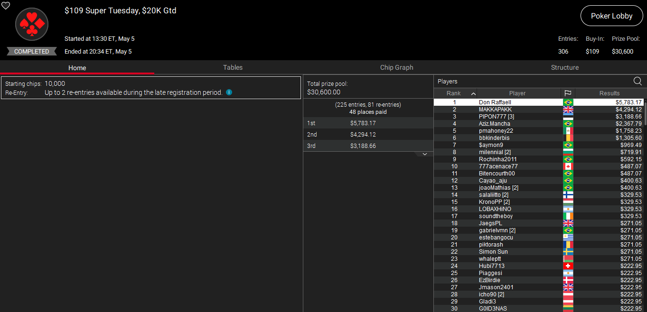Click the 1st place prize $5,783.17 row
Screen dimensions: 647x312
pyautogui.click(x=368, y=123)
